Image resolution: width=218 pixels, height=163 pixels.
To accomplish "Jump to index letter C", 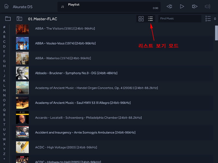I will tap(4, 42).
